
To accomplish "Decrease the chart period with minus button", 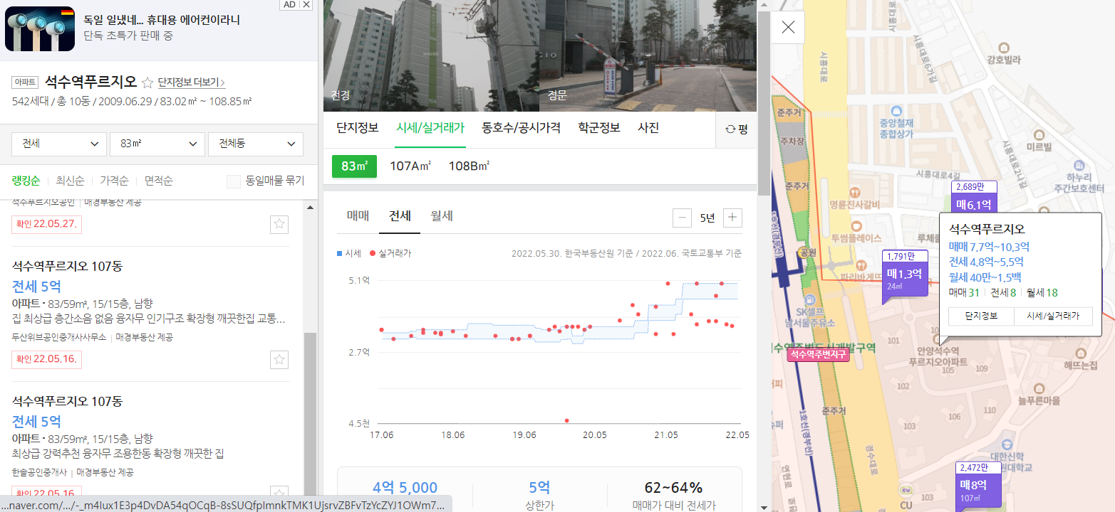I will (682, 218).
